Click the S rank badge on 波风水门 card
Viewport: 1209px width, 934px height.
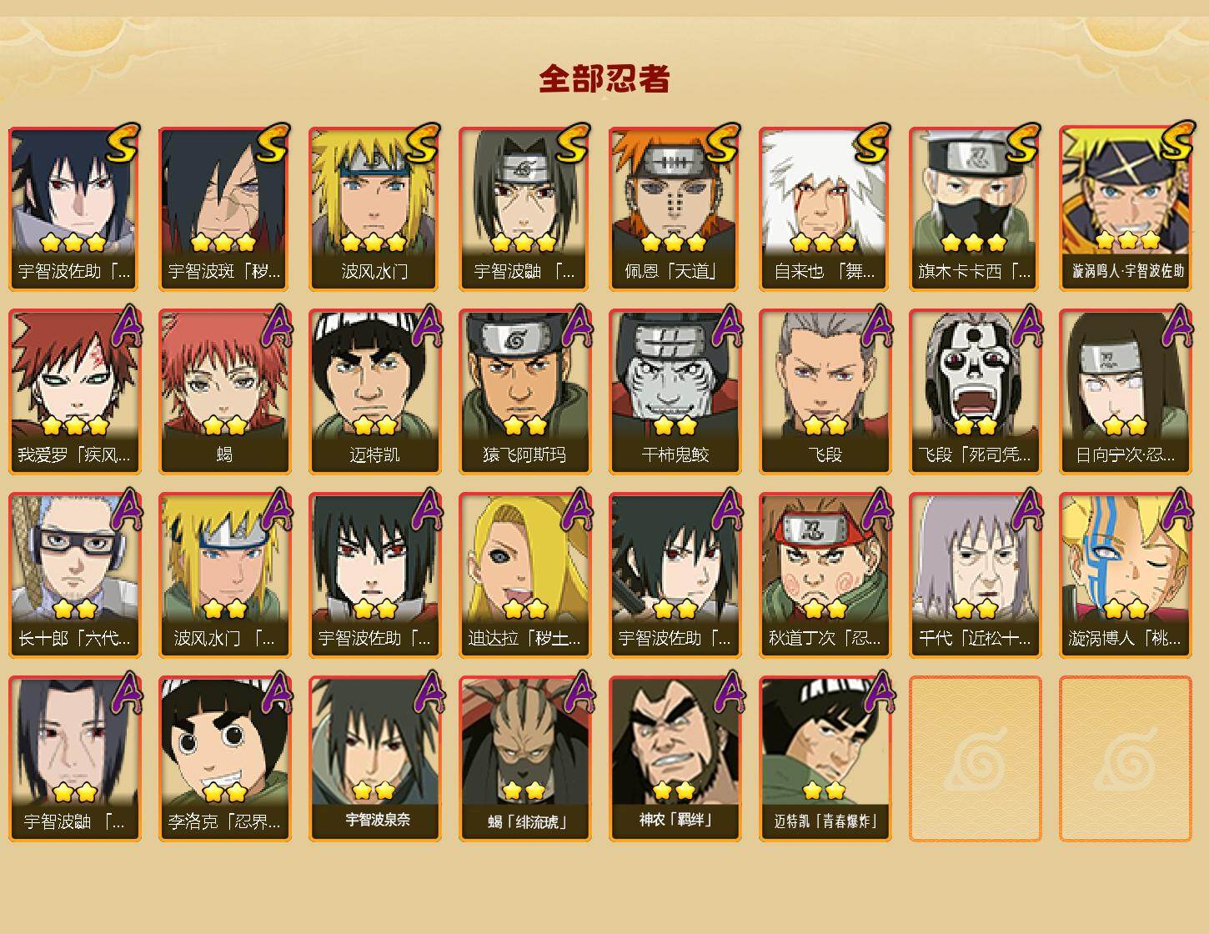422,143
